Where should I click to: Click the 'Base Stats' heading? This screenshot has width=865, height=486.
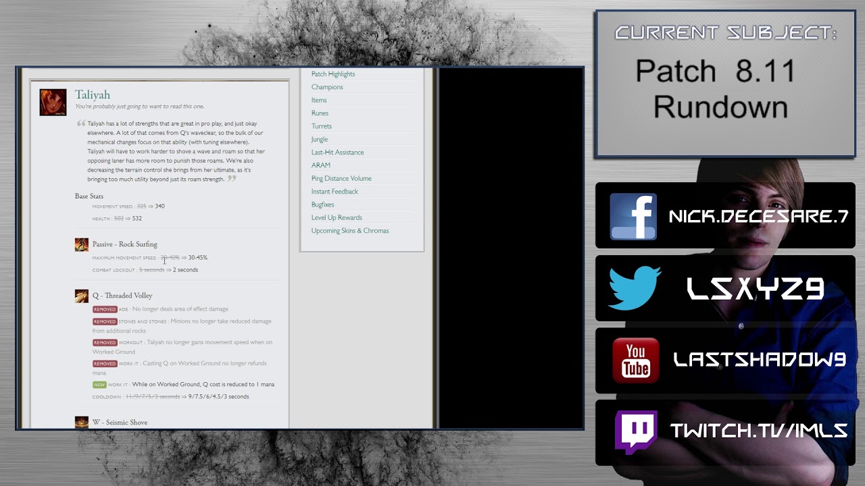(x=89, y=196)
